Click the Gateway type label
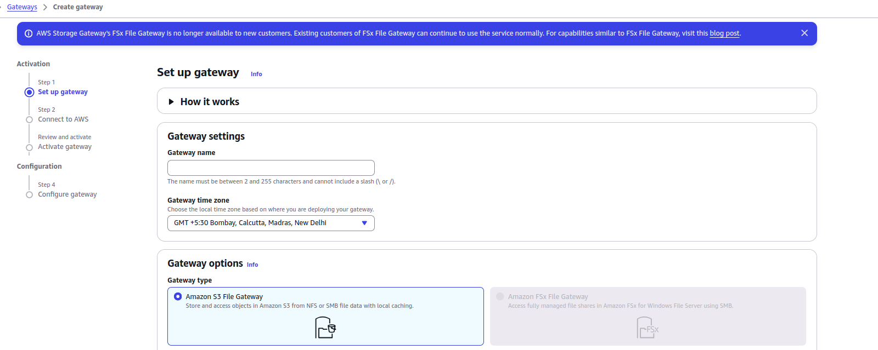Viewport: 878px width, 350px height. 190,280
